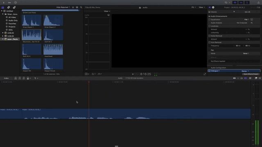Screen dimensions: 262x147
Task: Click the import media arrow icon
Action: 4,2
